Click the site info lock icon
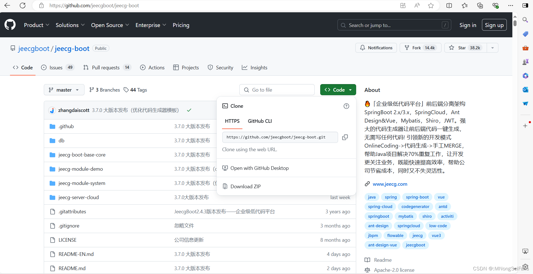Screen dimensions: 533x274 coord(41,6)
